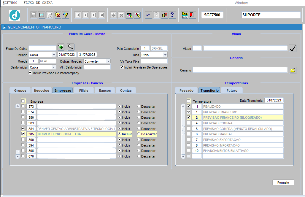This screenshot has height=197, width=305.
Task: Click the clipboard toolbar icon
Action: pos(156,15)
